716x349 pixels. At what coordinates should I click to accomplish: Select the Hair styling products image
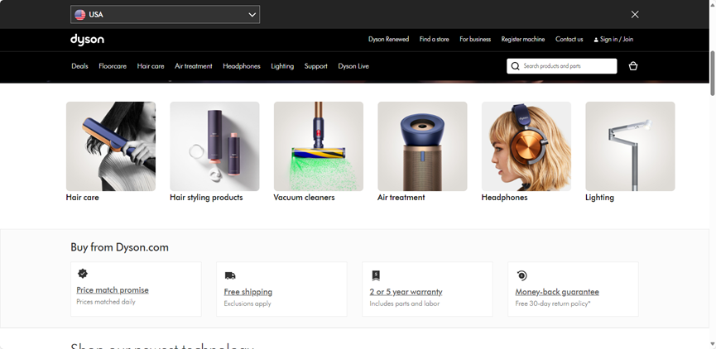[x=214, y=146]
